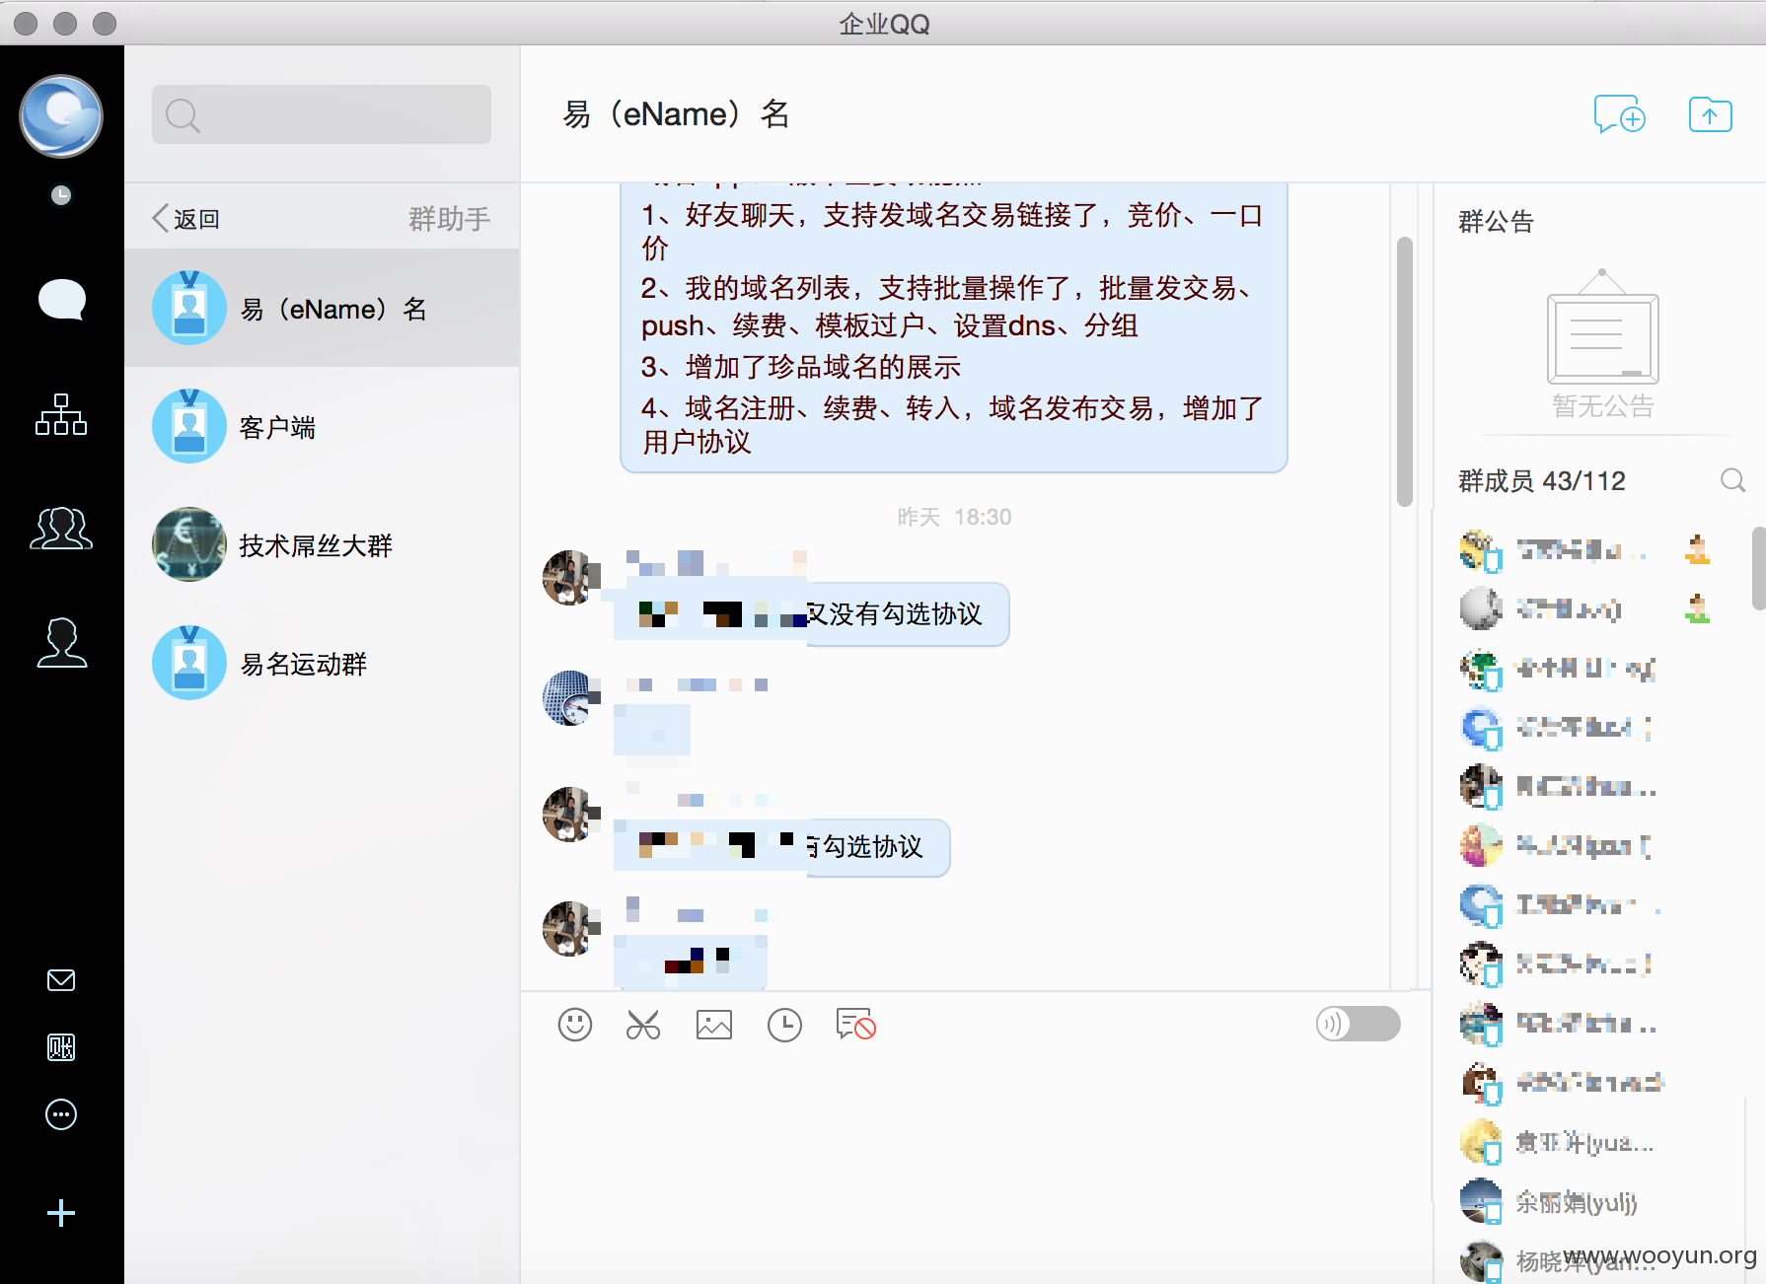The width and height of the screenshot is (1766, 1284).
Task: Open the contacts person icon in sidebar
Action: (x=61, y=643)
